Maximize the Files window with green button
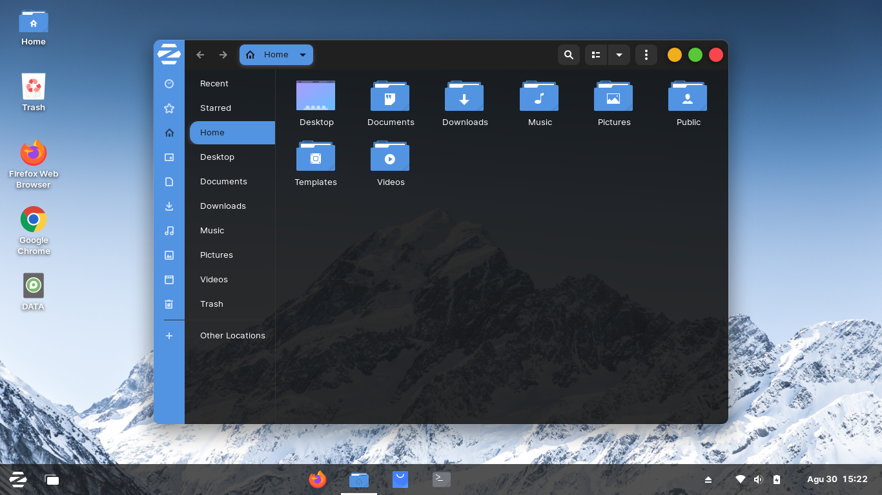882x495 pixels. pyautogui.click(x=695, y=55)
